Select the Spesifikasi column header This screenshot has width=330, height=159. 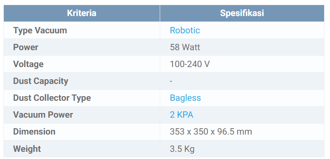[x=242, y=13]
